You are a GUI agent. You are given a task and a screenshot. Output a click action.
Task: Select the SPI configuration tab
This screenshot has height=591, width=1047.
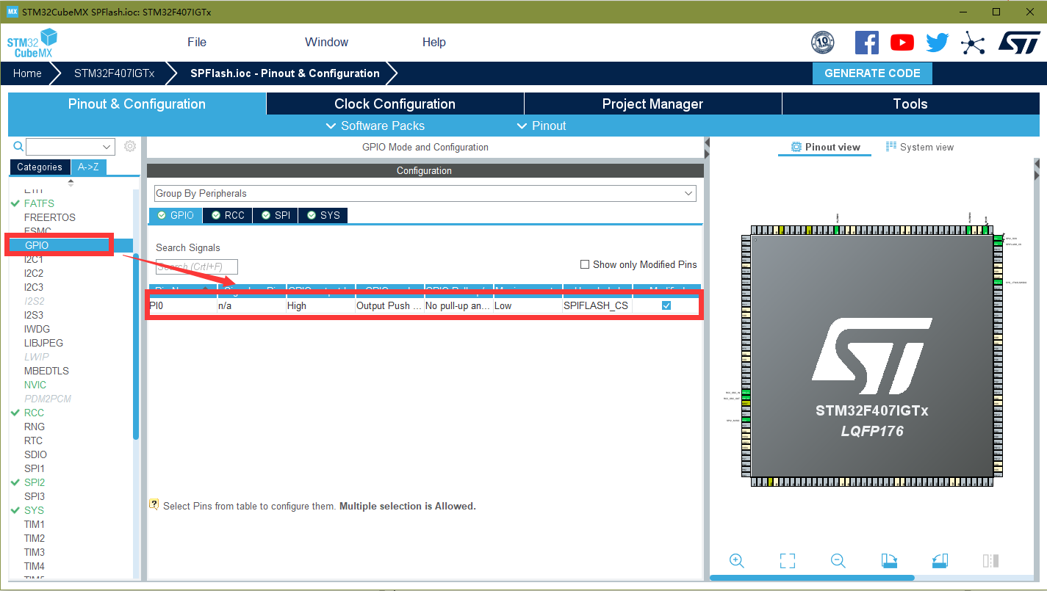276,215
